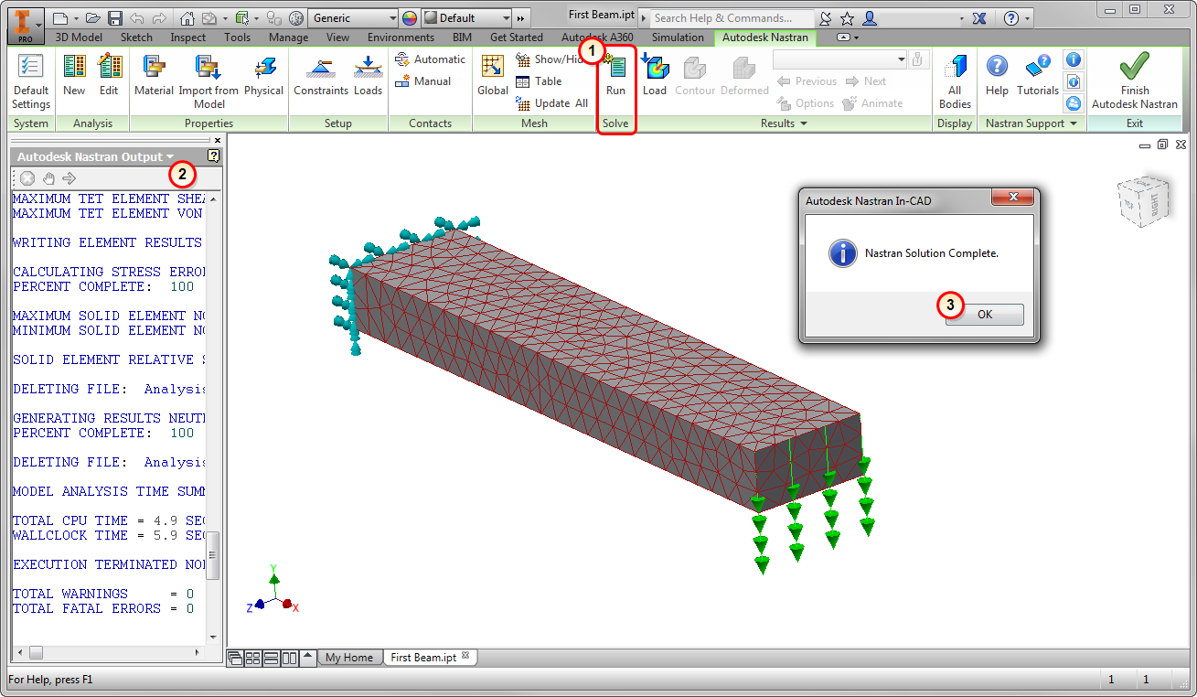Switch to tiled windows layout
1197x697 pixels.
(253, 658)
